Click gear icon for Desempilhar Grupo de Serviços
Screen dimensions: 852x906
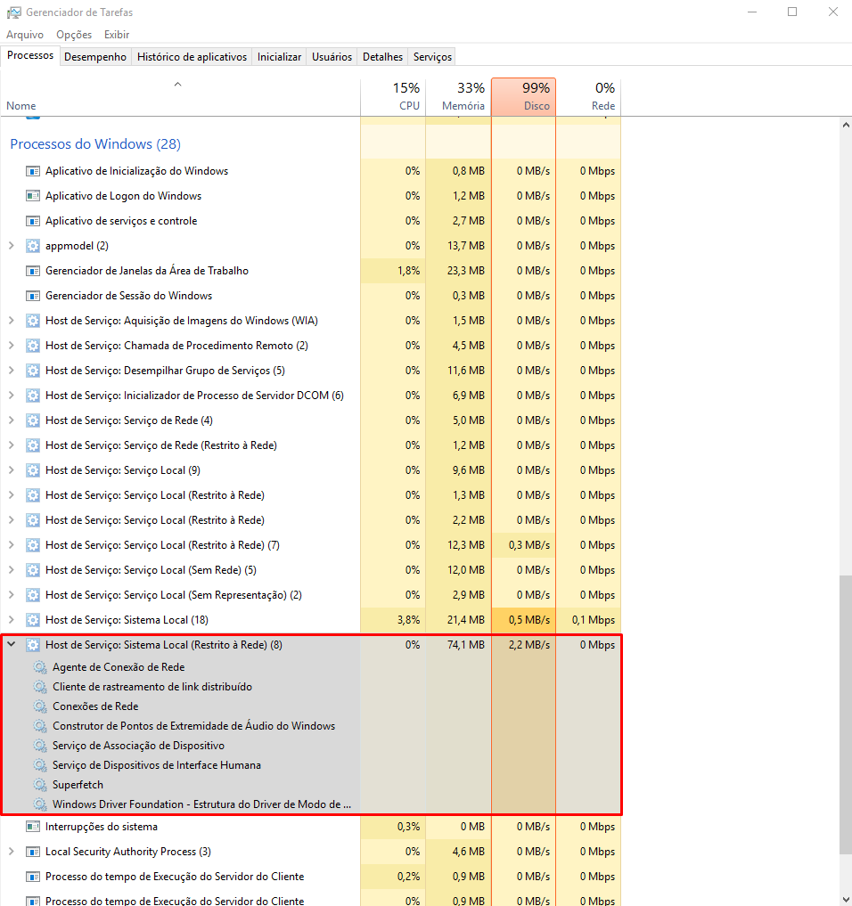[33, 371]
